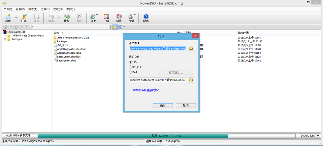Open the forward history dropdown arrow
The height and width of the screenshot is (146, 323).
coord(21,27)
